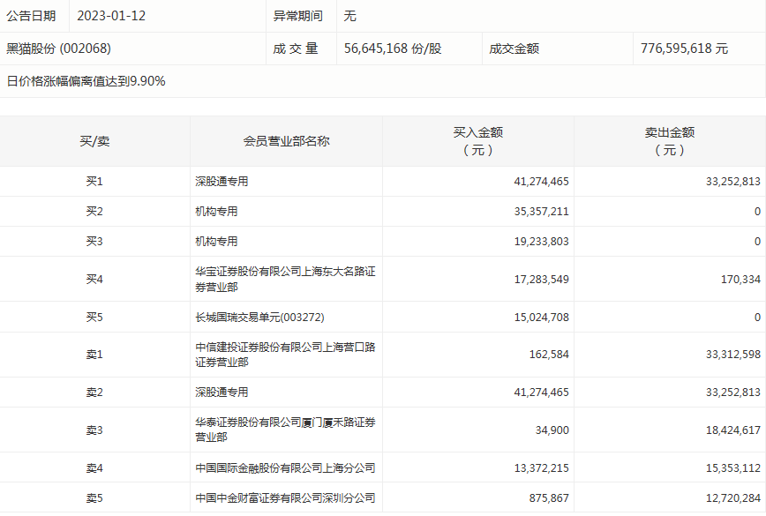Click 中国国际金融股份有限公司上海分公司

click(x=285, y=468)
